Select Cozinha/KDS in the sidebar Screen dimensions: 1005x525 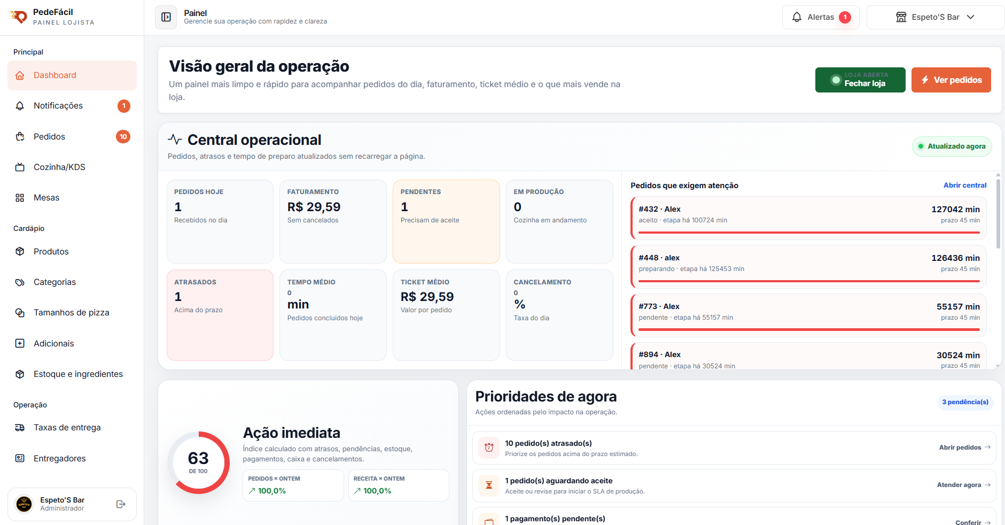(72, 167)
